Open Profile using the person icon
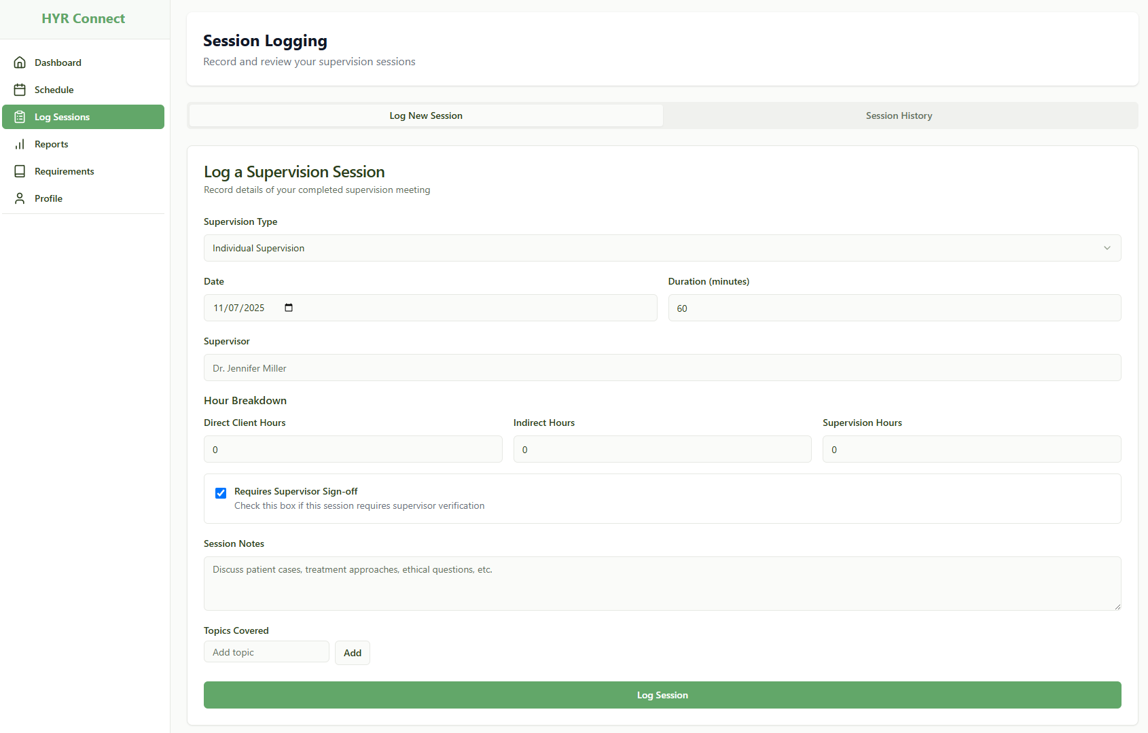The width and height of the screenshot is (1148, 733). click(x=20, y=198)
